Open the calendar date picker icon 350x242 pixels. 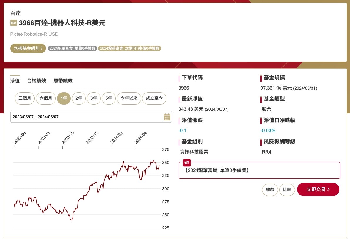coord(167,117)
